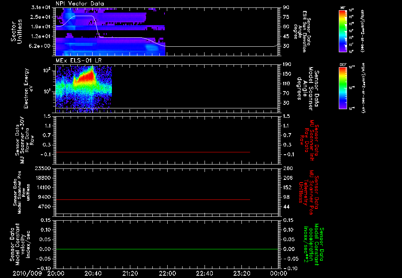Click the '44' Telemetry tick value
Viewport: 402px width, 278px height.
[286, 207]
